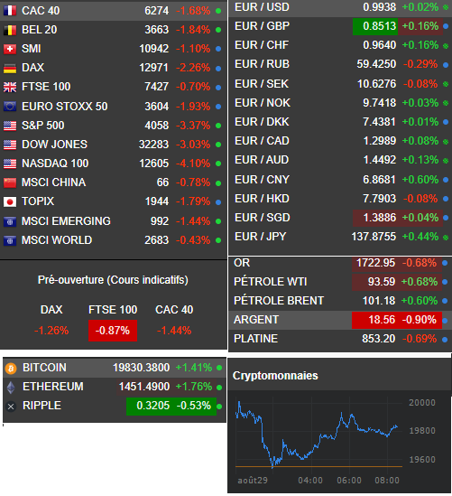The height and width of the screenshot is (496, 452).
Task: Click the EUR / AUD pair label
Action: 262,160
